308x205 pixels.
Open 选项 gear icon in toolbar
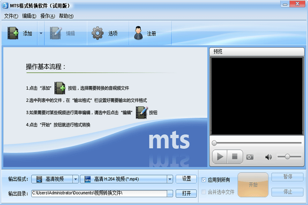(x=98, y=33)
